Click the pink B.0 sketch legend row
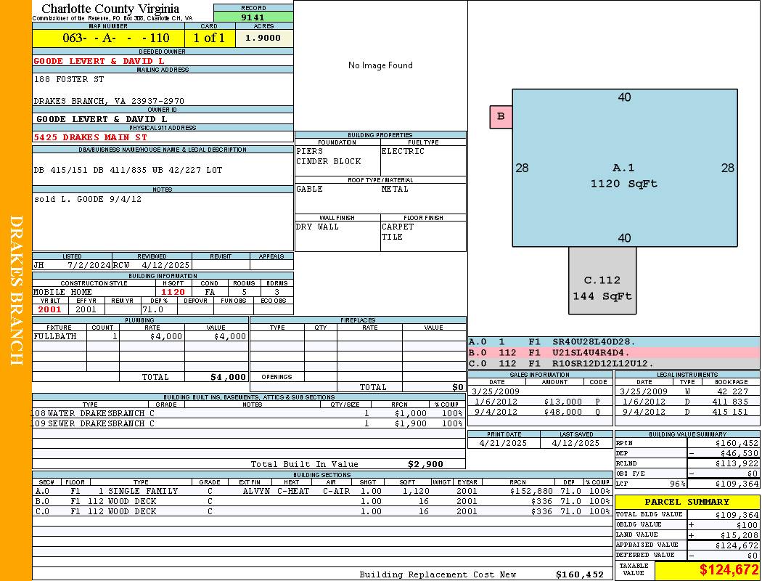This screenshot has width=762, height=581. 614,352
